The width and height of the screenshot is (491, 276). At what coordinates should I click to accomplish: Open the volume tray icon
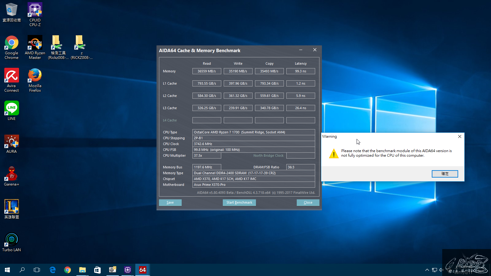point(442,270)
